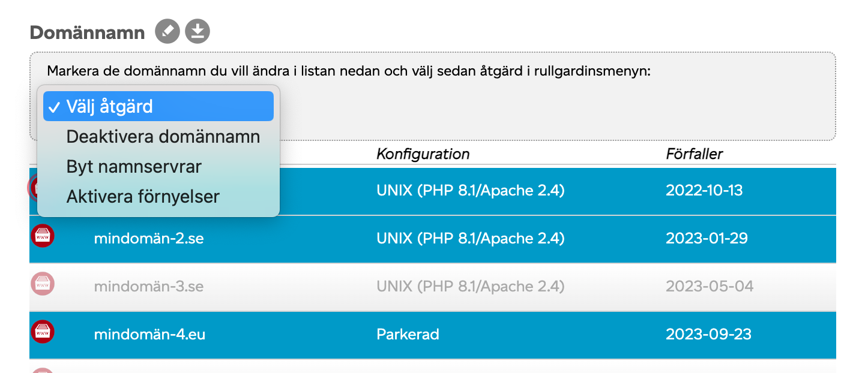Viewport: 856px width, 373px height.
Task: Sort by the Förfaller column header
Action: point(694,154)
